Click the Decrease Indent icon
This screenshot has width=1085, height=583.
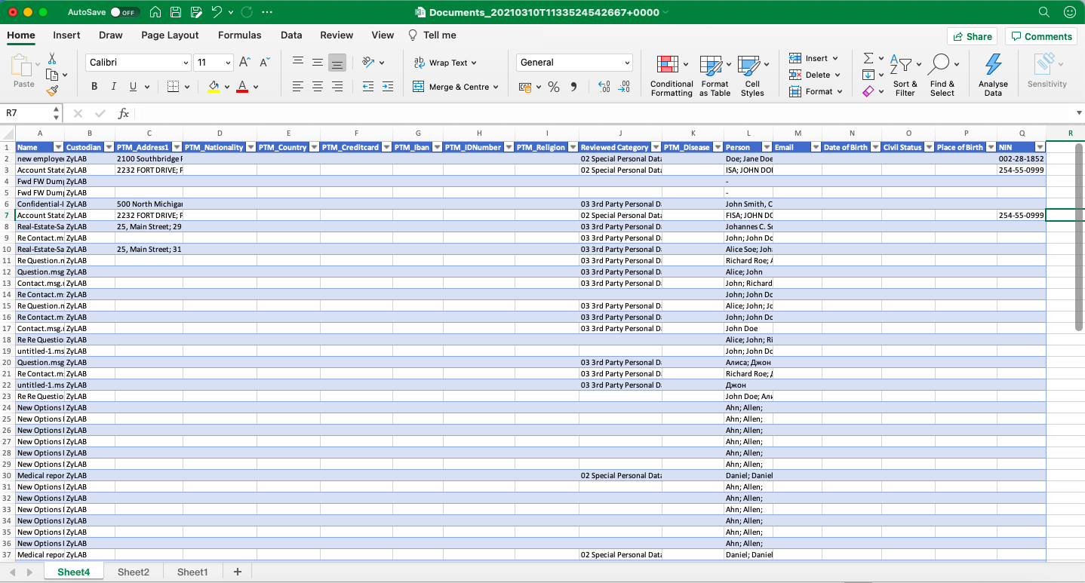click(x=368, y=87)
